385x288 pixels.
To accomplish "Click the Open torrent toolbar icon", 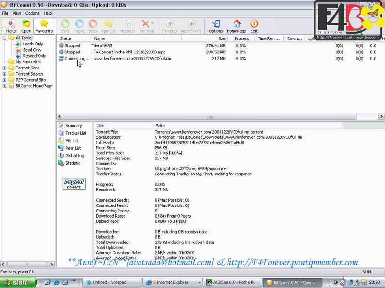I will click(x=26, y=26).
